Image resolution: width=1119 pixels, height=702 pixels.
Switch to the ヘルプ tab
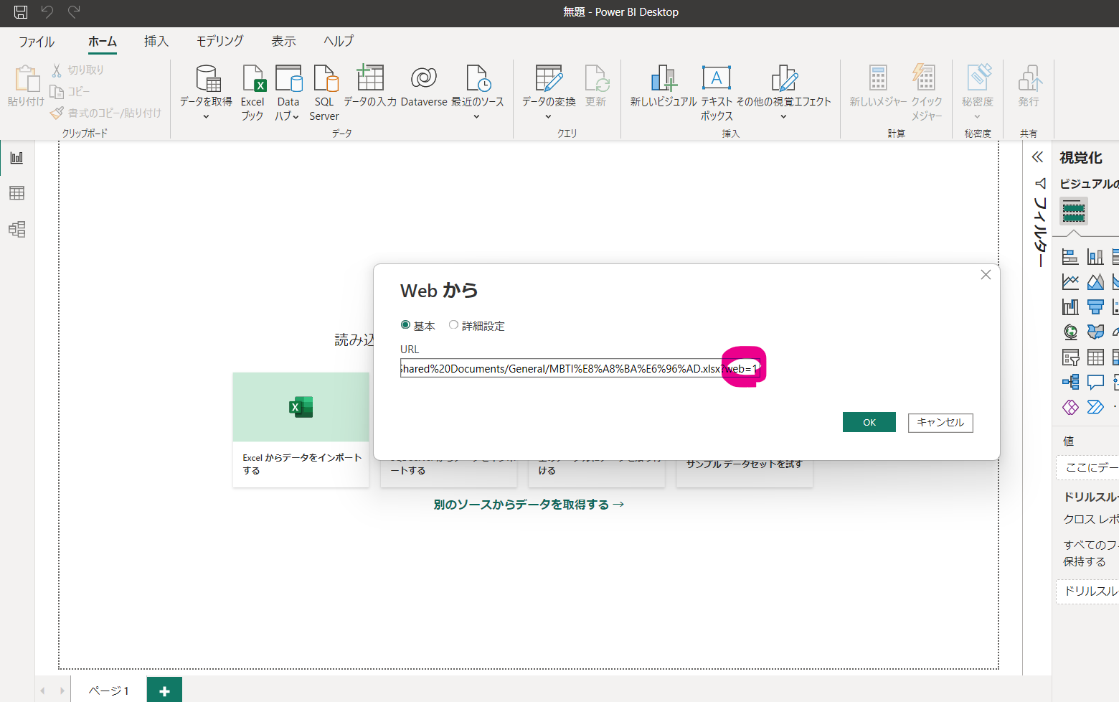(339, 42)
